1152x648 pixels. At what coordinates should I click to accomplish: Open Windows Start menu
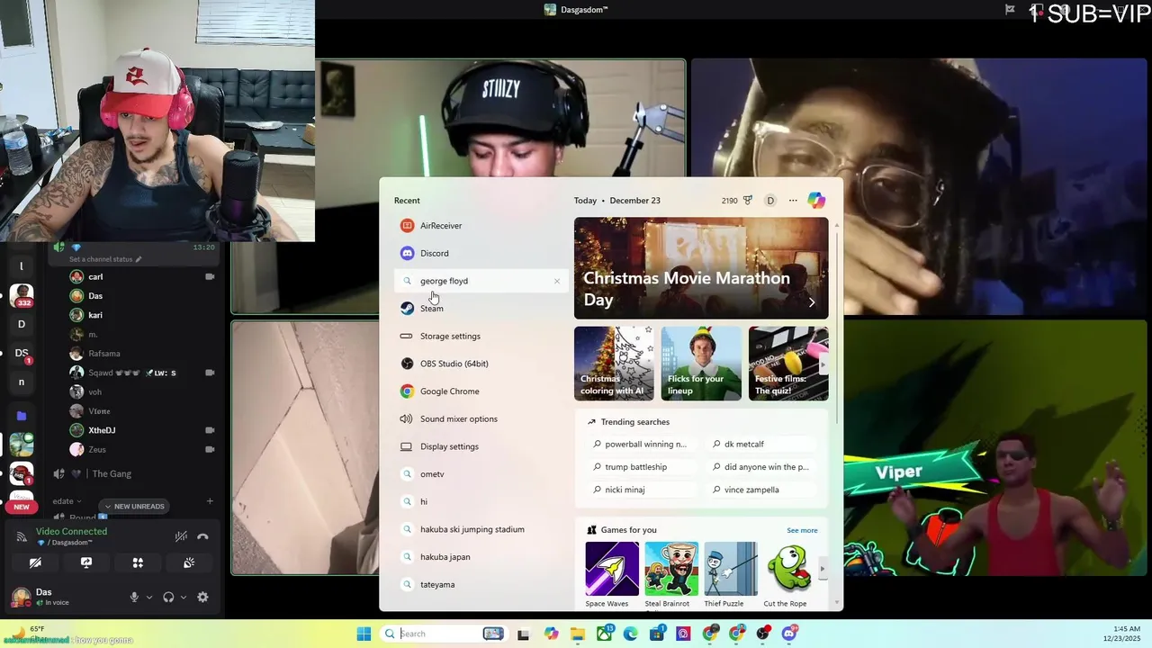(x=364, y=634)
